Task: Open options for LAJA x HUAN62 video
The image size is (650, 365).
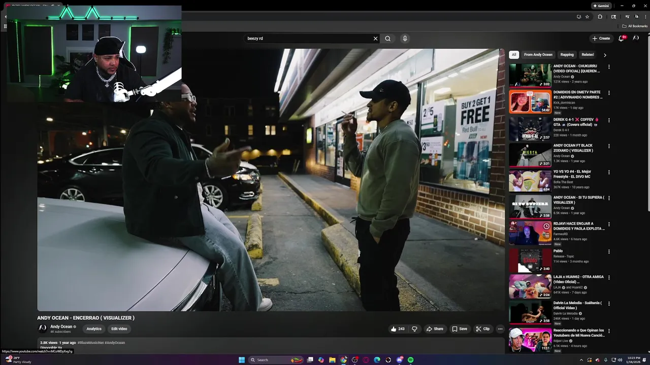Action: coord(609,278)
